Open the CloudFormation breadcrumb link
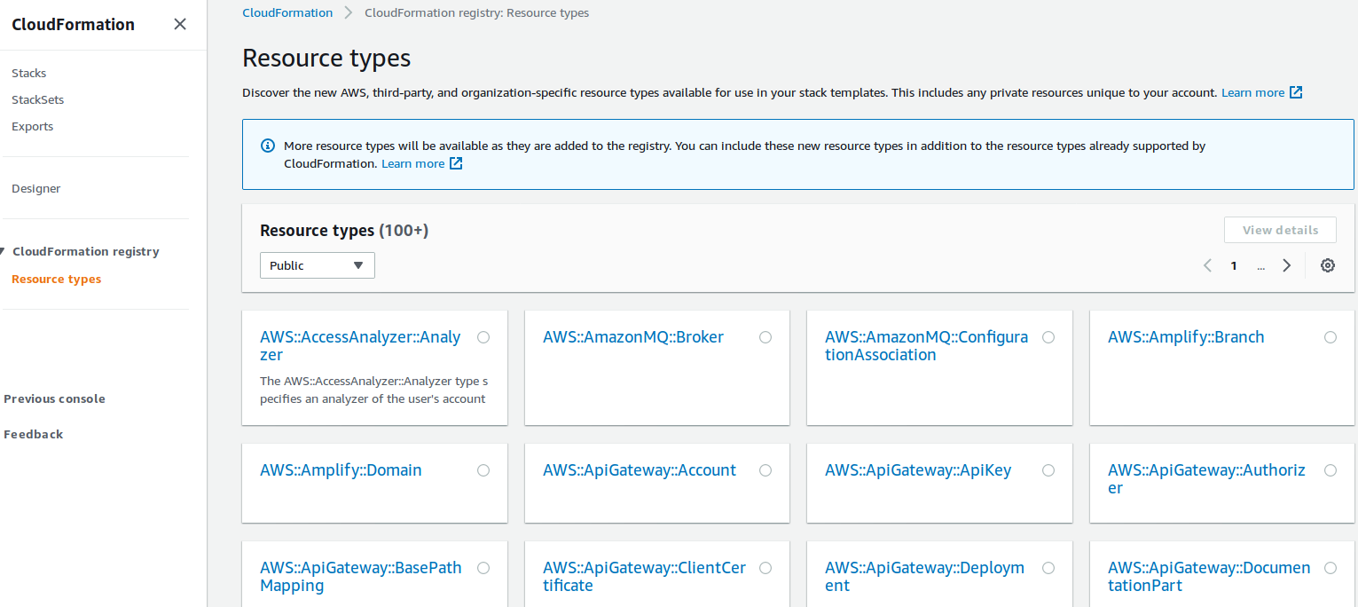The image size is (1358, 607). tap(287, 12)
